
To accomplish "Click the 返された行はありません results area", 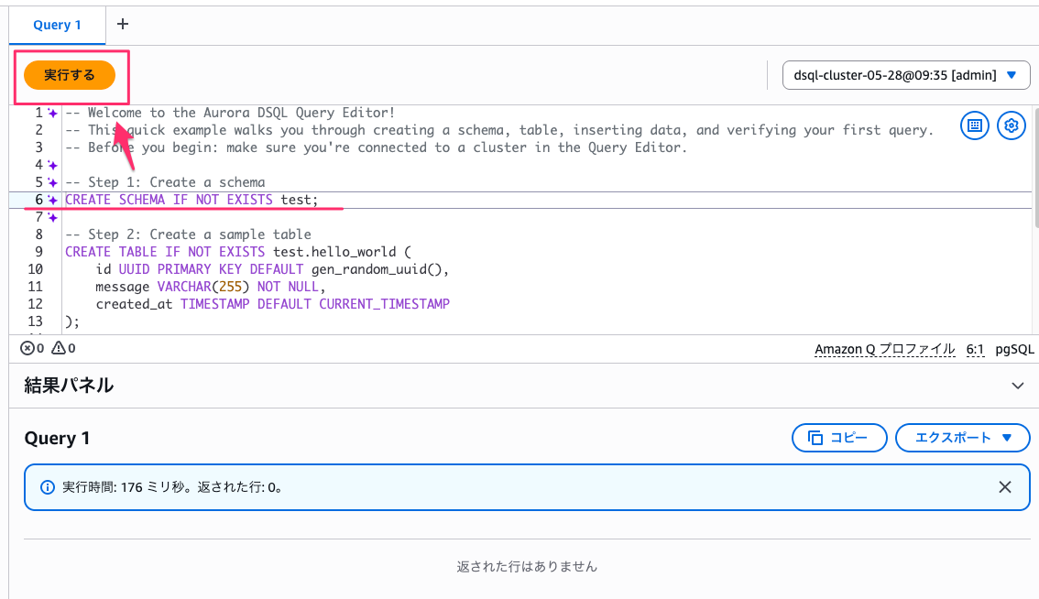I will pos(527,566).
